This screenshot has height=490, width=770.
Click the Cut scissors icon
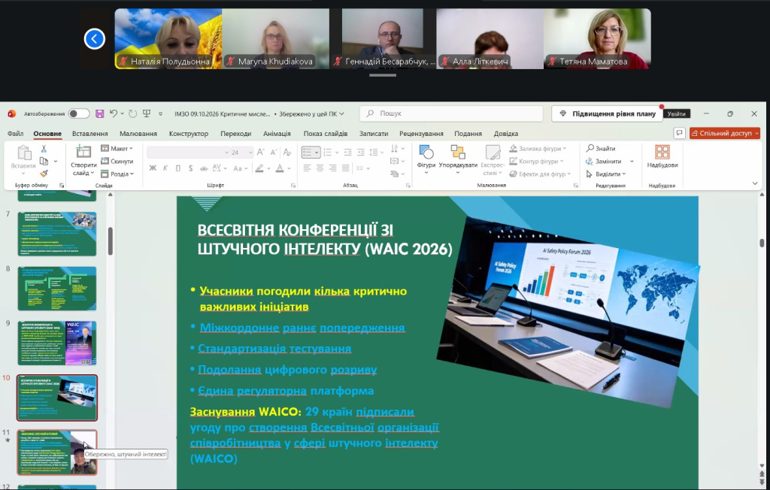[44, 148]
